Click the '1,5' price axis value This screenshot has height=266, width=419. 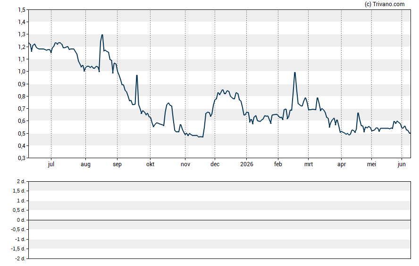click(x=22, y=10)
